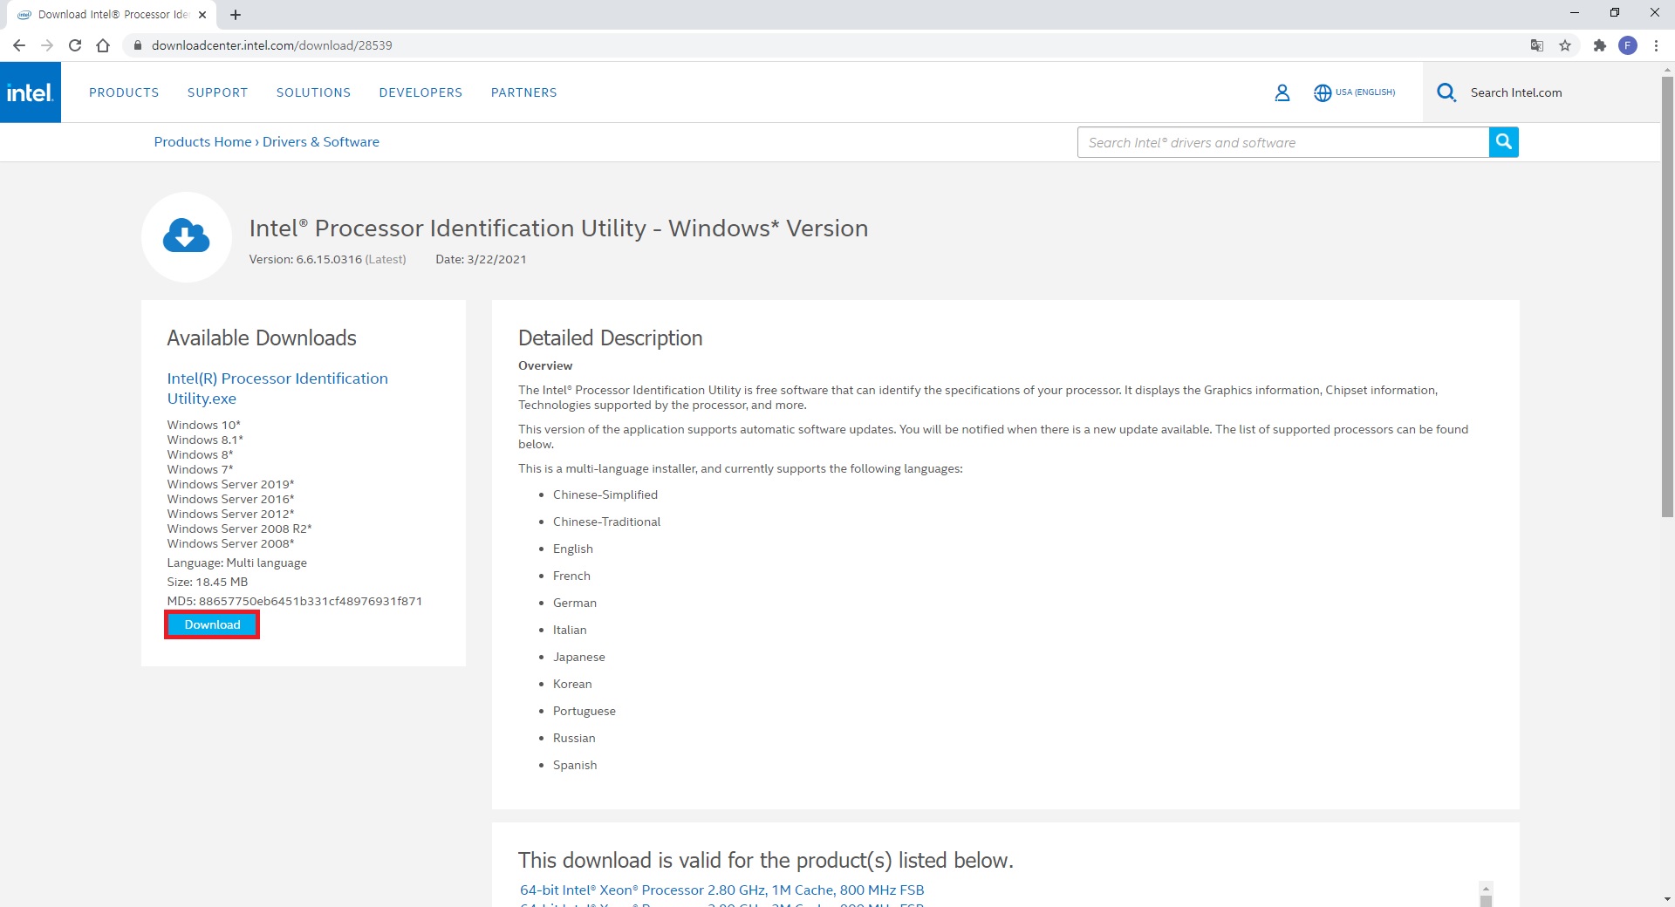Submit drivers search with blue magnifier
Image resolution: width=1675 pixels, height=907 pixels.
(1503, 142)
